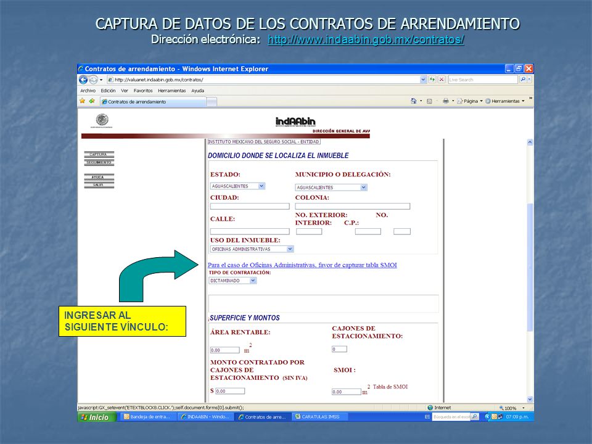Click the vertical scrollbar thumb
This screenshot has width=592, height=444.
[530, 267]
